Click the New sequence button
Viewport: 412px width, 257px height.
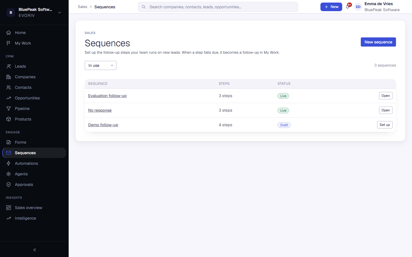(378, 42)
